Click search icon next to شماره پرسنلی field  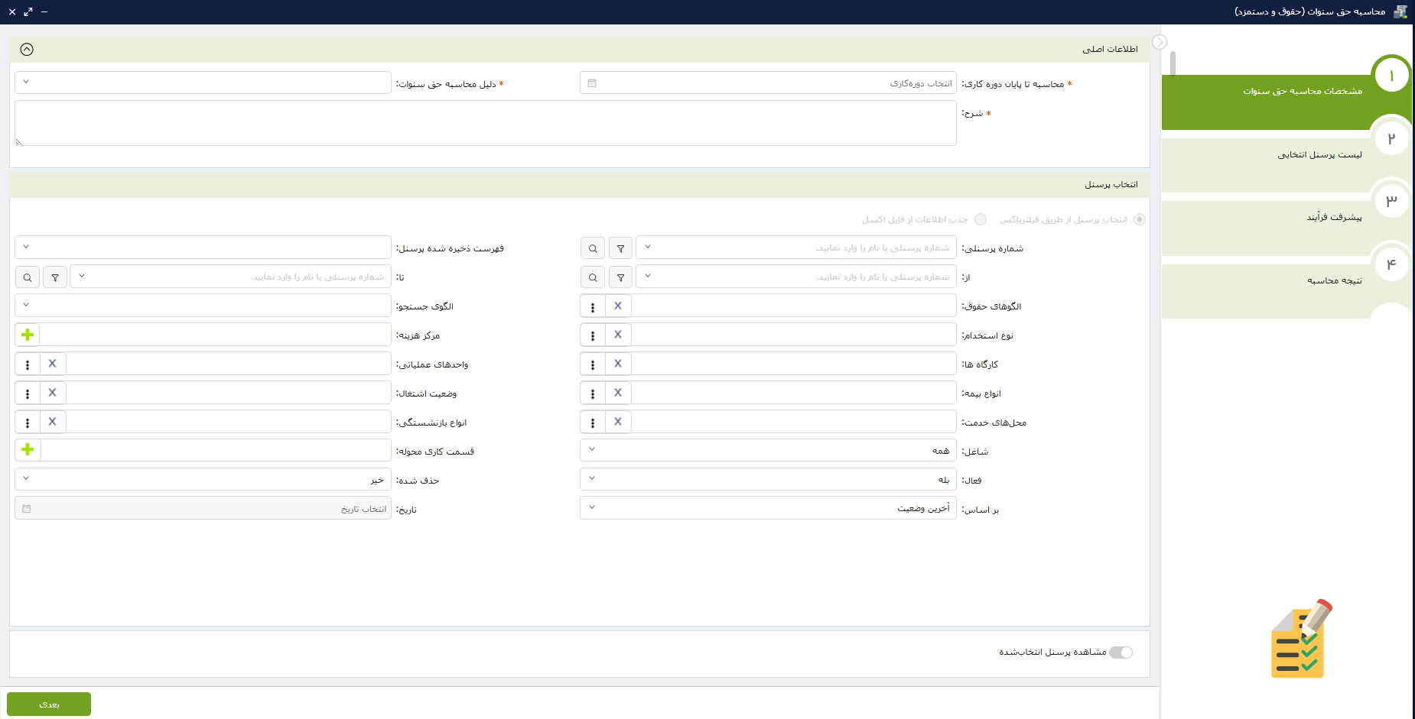coord(593,248)
